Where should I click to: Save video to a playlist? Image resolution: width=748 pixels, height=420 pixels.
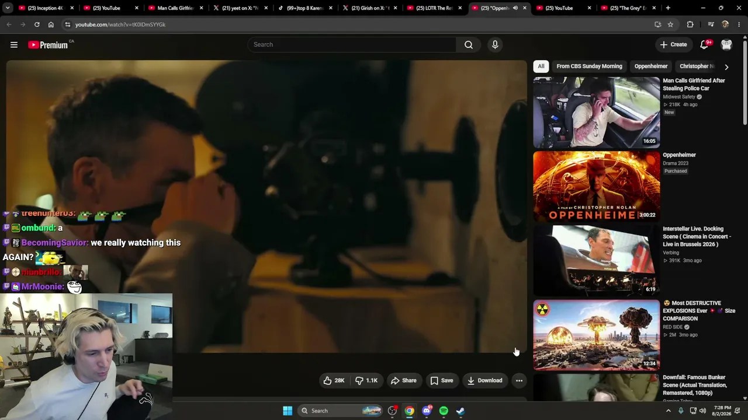[442, 380]
